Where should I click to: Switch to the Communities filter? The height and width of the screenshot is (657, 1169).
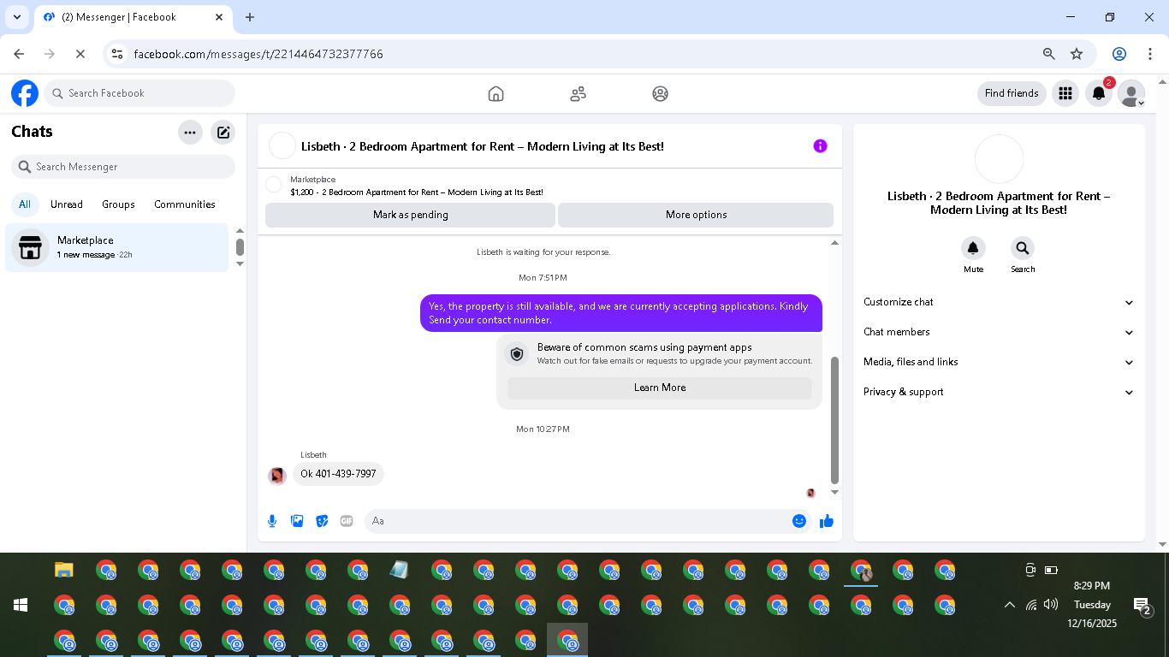tap(185, 204)
